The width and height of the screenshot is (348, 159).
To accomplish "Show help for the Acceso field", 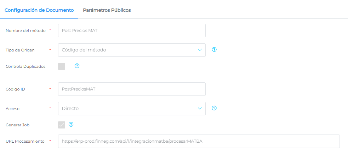I will (x=214, y=108).
